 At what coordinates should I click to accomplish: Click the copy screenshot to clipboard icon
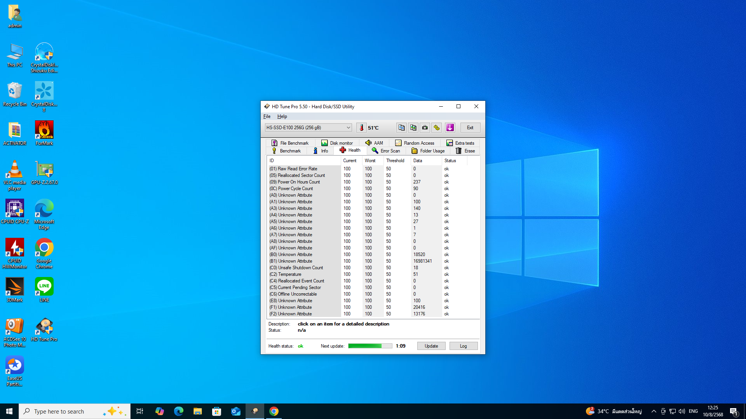(x=413, y=128)
